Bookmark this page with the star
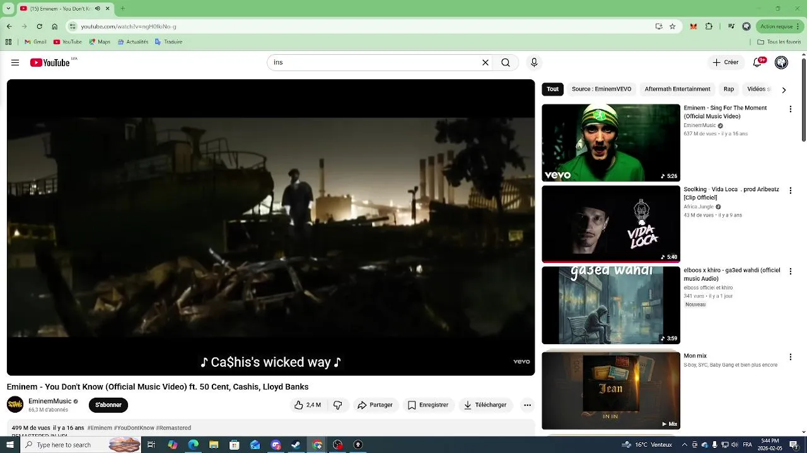This screenshot has height=453, width=807. tap(673, 26)
